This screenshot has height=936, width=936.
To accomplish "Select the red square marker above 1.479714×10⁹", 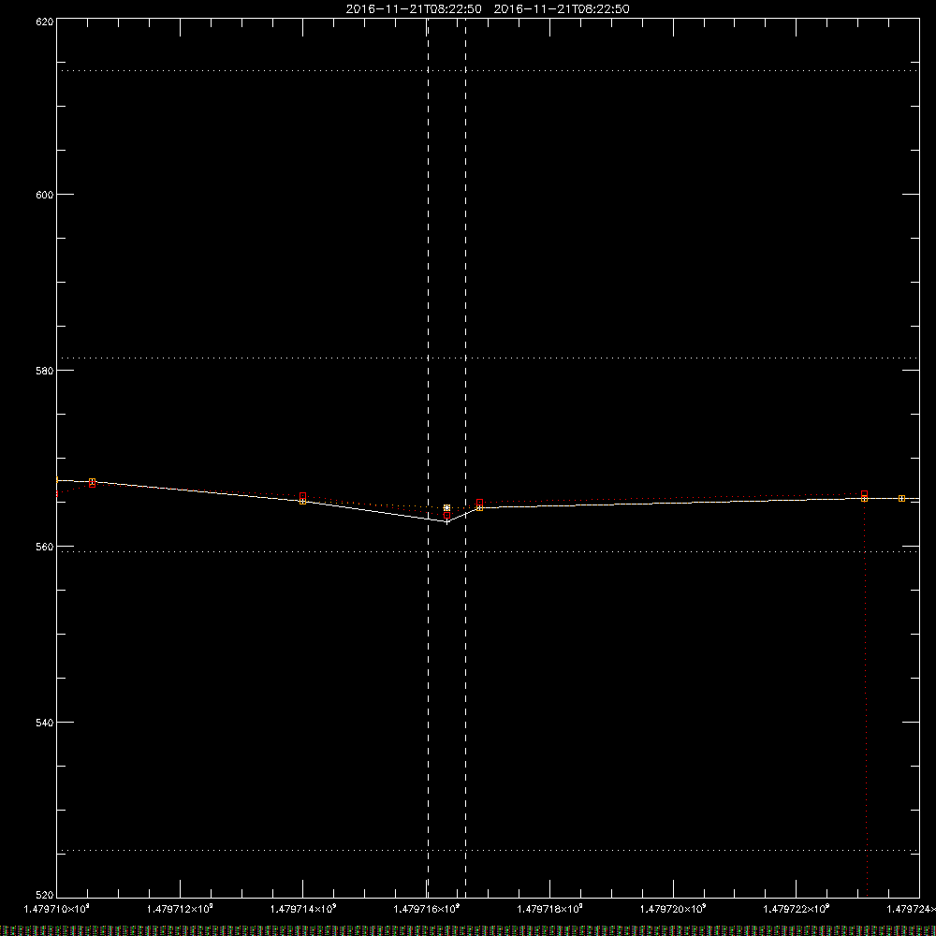I will [x=302, y=496].
